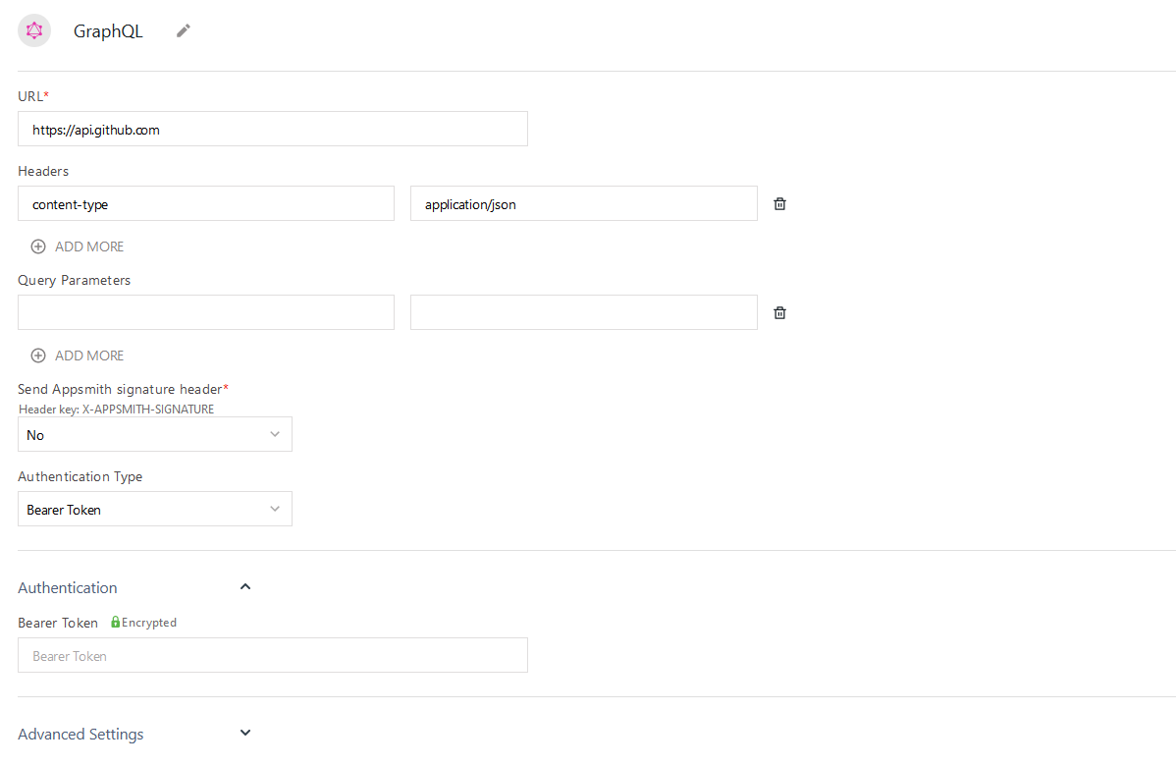Screen dimensions: 1176x766
Task: Click the Bearer Token input field
Action: point(272,654)
